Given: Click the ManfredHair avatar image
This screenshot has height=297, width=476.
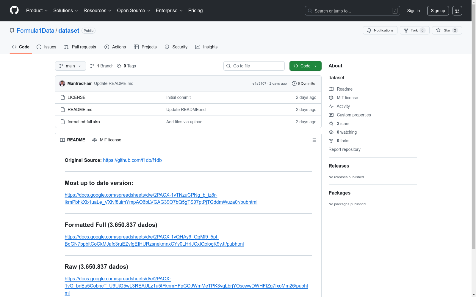Looking at the screenshot, I should 62,83.
